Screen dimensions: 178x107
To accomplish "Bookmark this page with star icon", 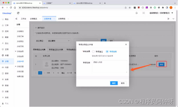I will [x=130, y=8].
